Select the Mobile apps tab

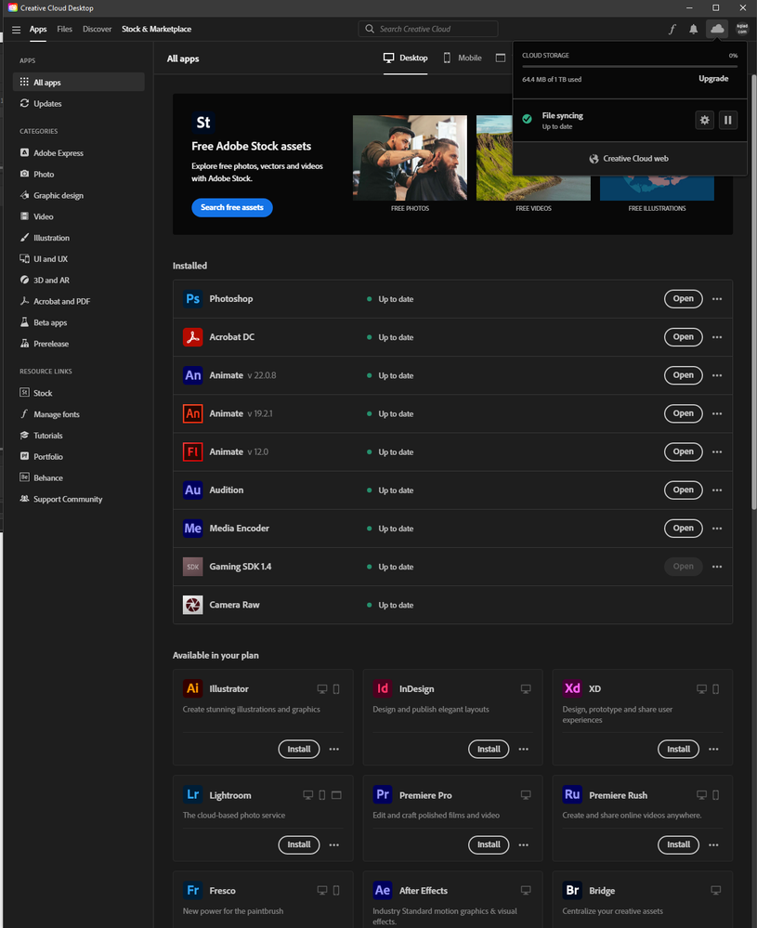click(463, 58)
